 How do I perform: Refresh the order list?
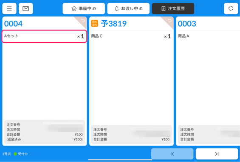click(x=231, y=8)
